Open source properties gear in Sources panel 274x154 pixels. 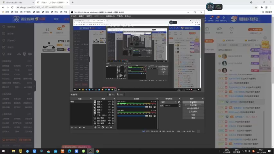[x=103, y=127]
